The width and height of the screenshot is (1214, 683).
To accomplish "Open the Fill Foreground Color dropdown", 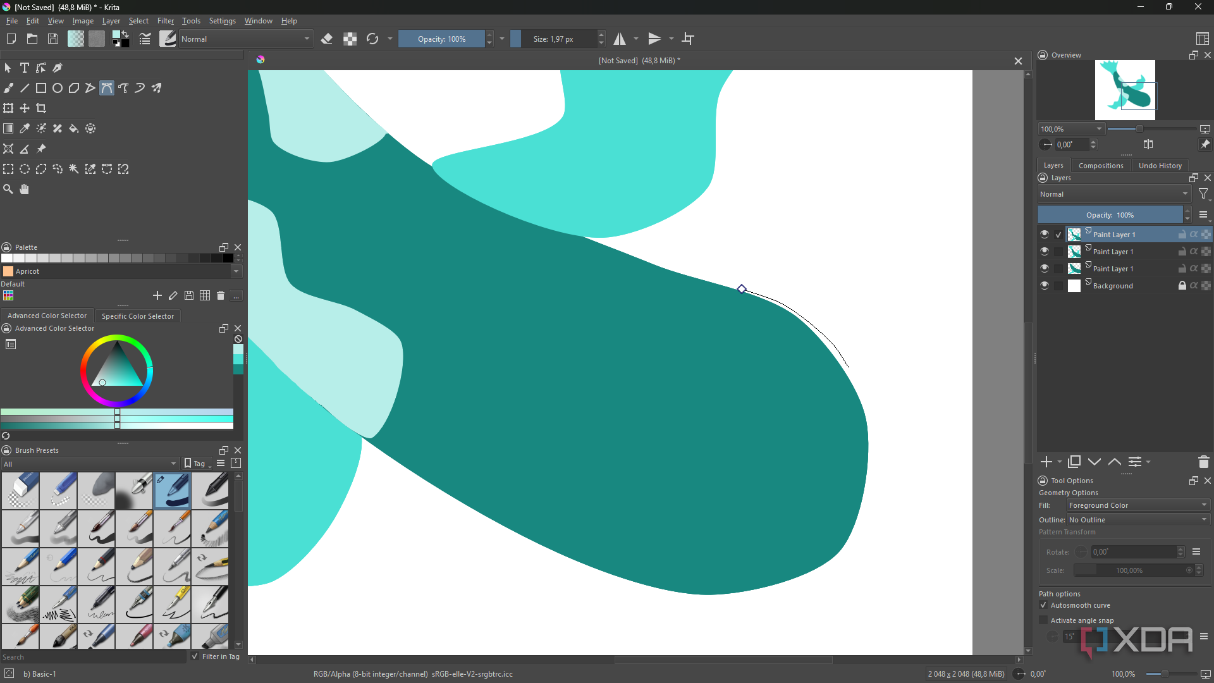I will point(1137,505).
